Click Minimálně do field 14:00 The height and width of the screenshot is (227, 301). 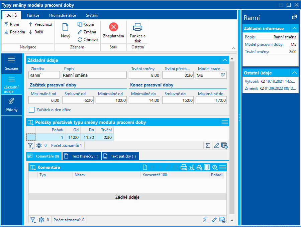[144, 100]
